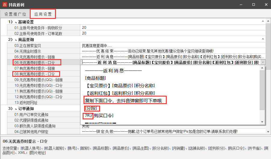Select row 03.群负责人获得提成通知
This screenshot has height=159, width=271.
click(x=43, y=126)
